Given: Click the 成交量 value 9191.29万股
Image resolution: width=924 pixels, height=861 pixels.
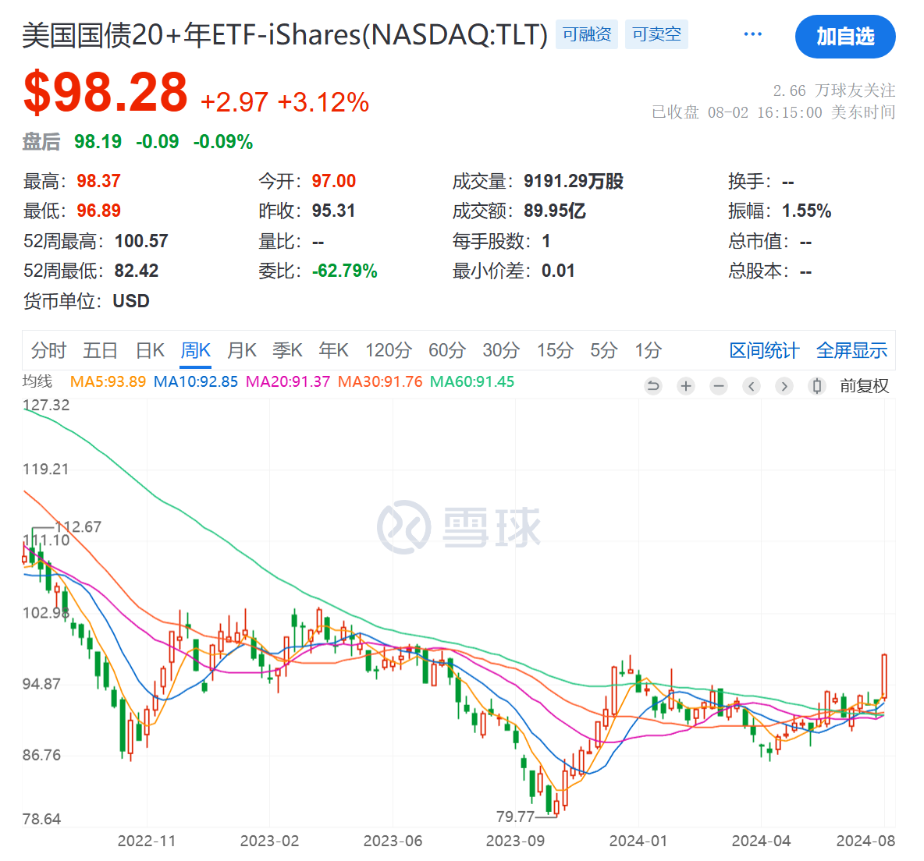Looking at the screenshot, I should pyautogui.click(x=574, y=182).
